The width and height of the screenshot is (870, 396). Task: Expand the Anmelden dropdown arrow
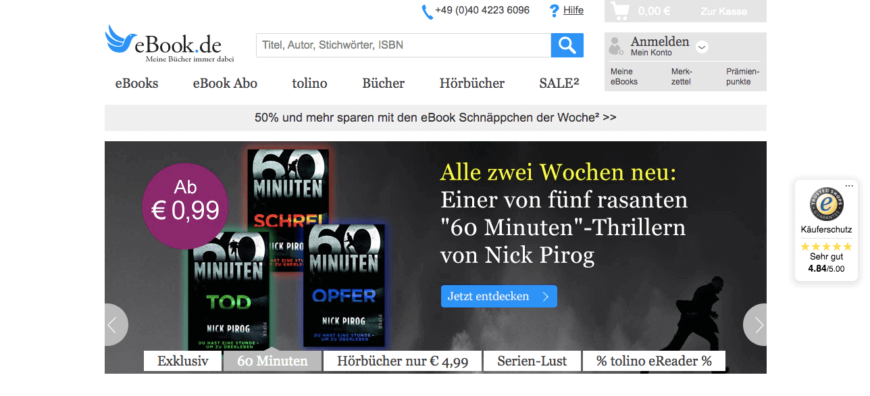(x=702, y=47)
